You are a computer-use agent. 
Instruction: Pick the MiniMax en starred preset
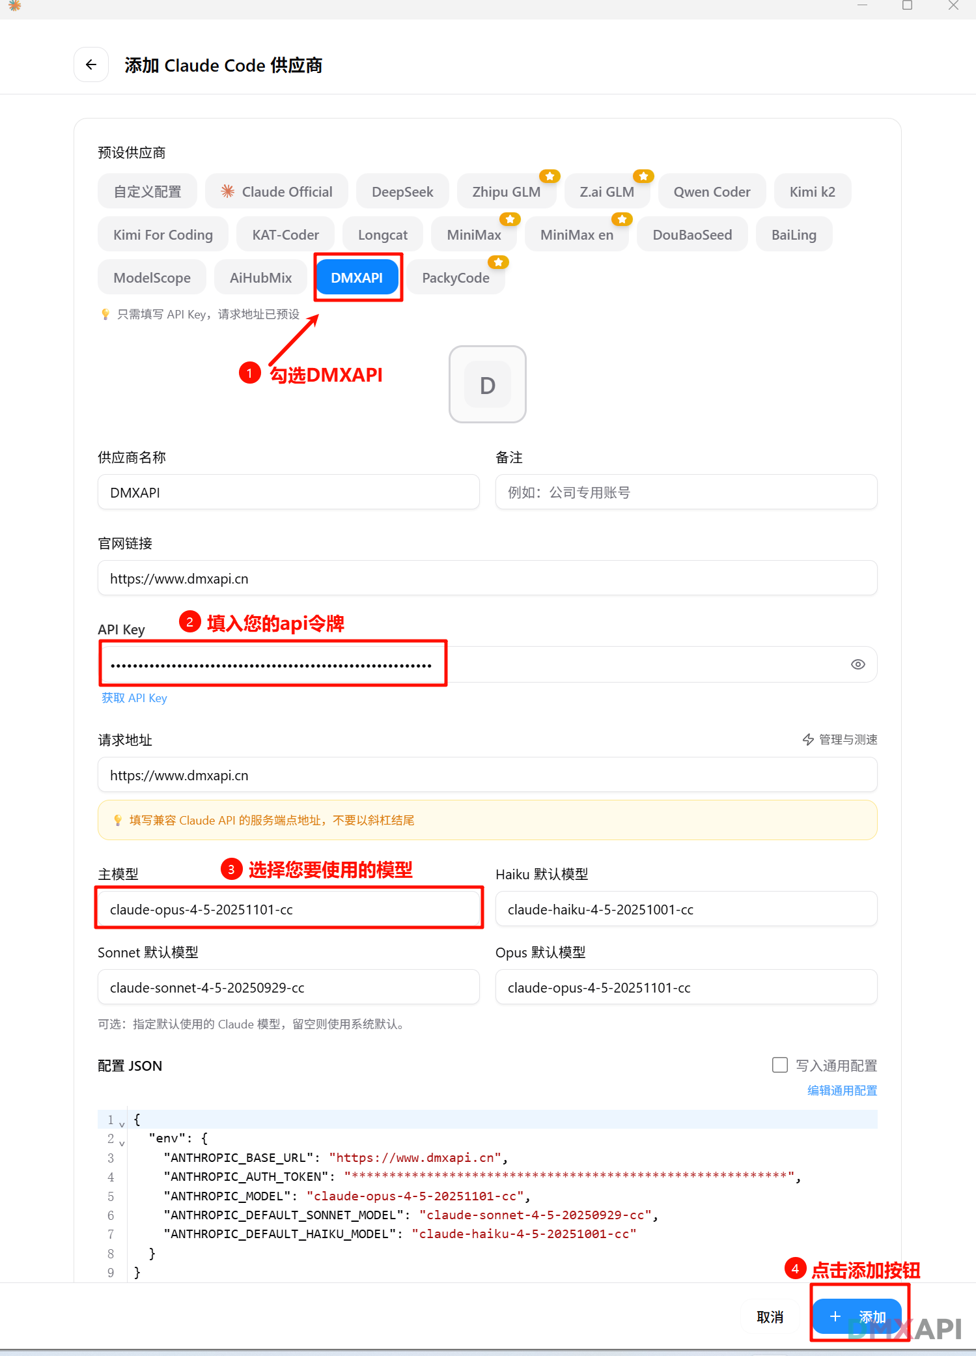tap(576, 235)
